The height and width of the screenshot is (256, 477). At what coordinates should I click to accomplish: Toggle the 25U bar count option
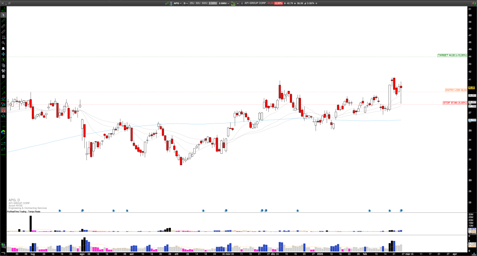coord(192,3)
